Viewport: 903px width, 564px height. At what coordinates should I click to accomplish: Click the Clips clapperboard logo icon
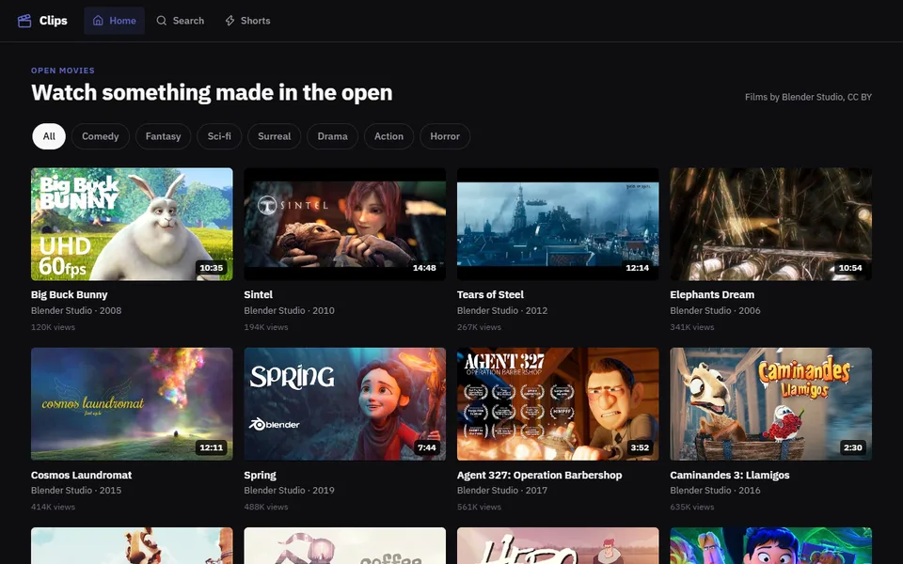pos(24,21)
